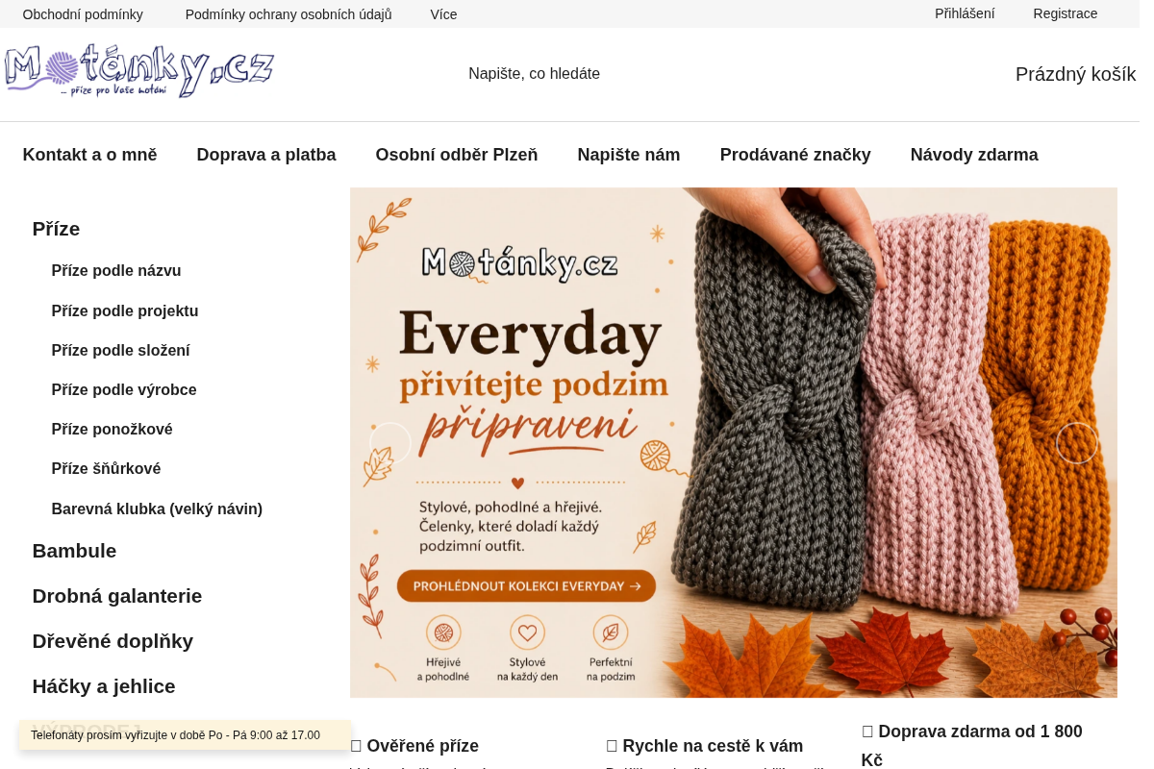Screen dimensions: 1154x769
Task: Open Háčky a jehlice category
Action: point(104,686)
